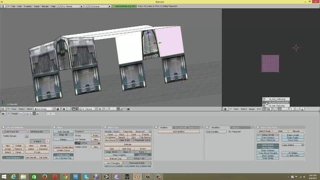Open Google Chrome from taskbar

click(65, 176)
